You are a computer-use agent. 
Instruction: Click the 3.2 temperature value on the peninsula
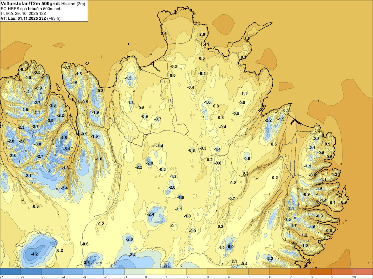(247, 39)
